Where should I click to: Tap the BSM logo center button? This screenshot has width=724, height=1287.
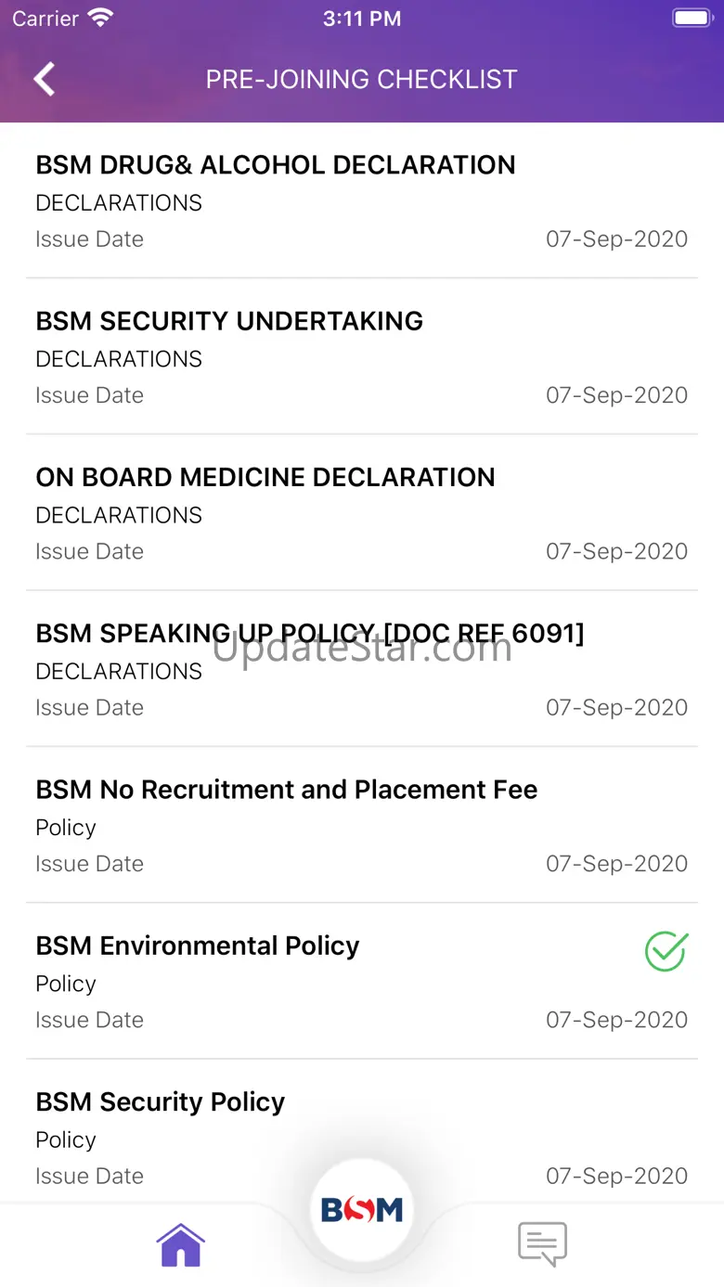(361, 1209)
